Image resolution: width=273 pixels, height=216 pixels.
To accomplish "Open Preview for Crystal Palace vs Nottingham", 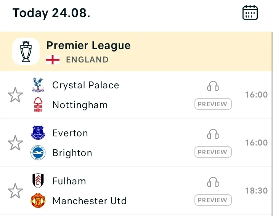I will 213,104.
